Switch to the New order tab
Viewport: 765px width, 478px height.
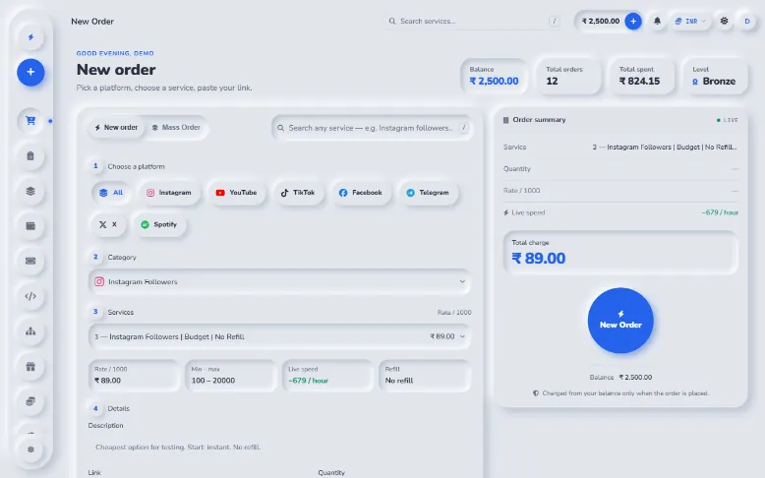(x=116, y=128)
